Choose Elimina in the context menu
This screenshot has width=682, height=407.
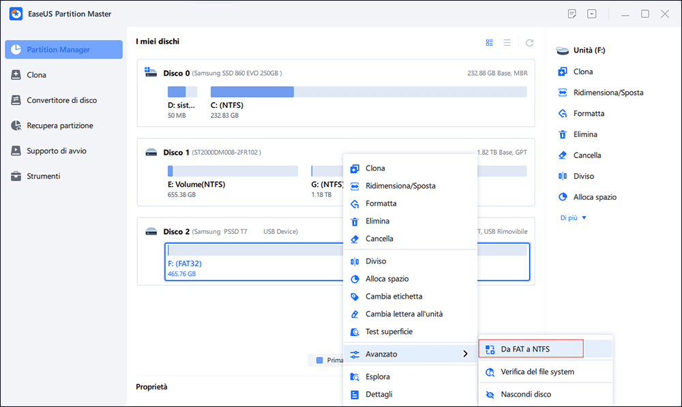tap(410, 221)
